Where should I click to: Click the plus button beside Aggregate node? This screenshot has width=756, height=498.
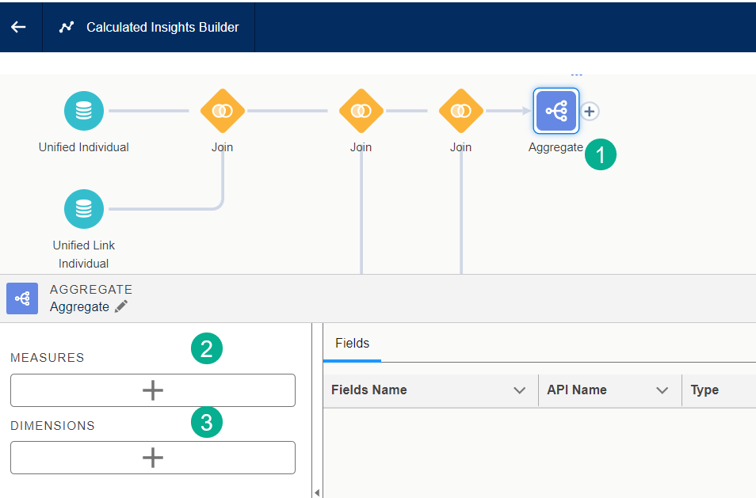[589, 112]
